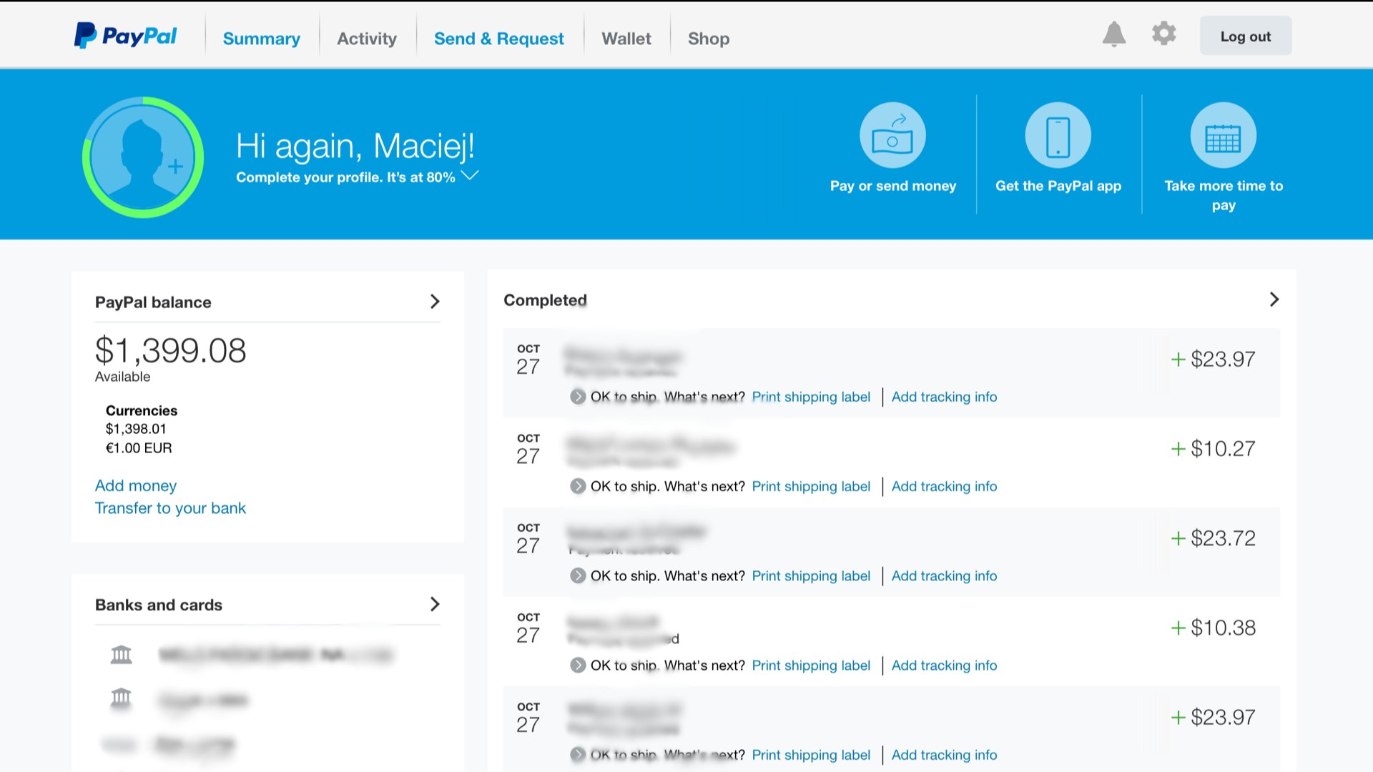The height and width of the screenshot is (772, 1373).
Task: Click first bank icon in Banks and cards
Action: [x=122, y=654]
